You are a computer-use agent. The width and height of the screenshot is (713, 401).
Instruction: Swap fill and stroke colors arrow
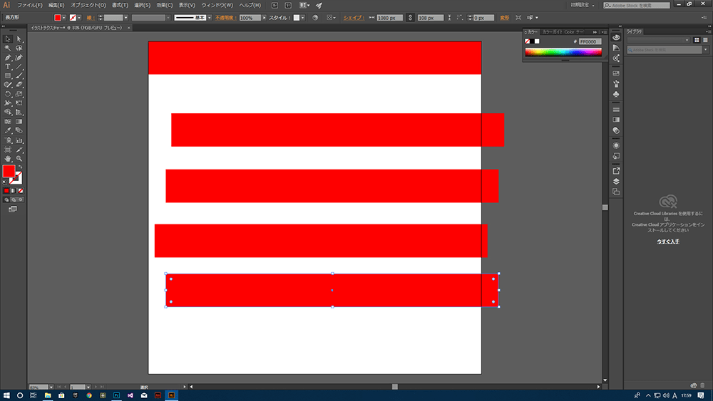20,167
